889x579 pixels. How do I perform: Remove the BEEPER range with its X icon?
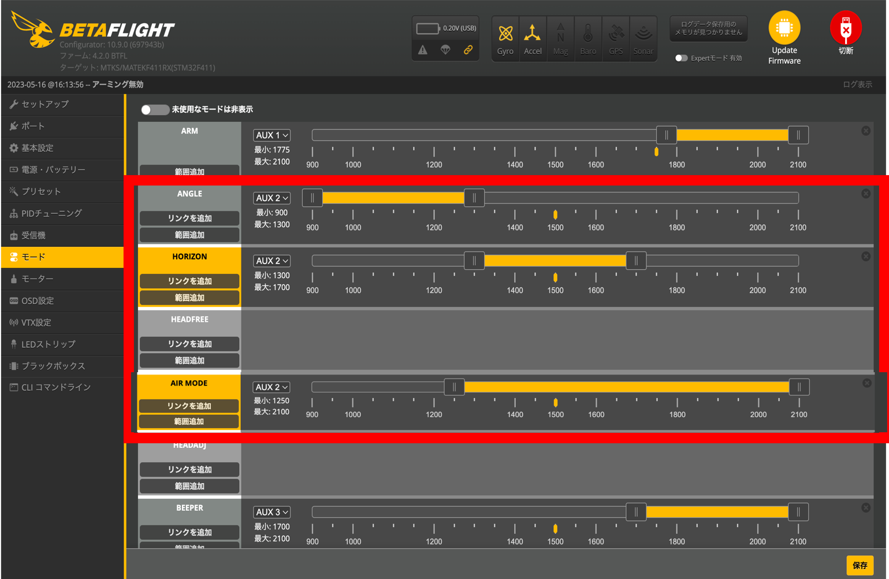click(x=866, y=508)
